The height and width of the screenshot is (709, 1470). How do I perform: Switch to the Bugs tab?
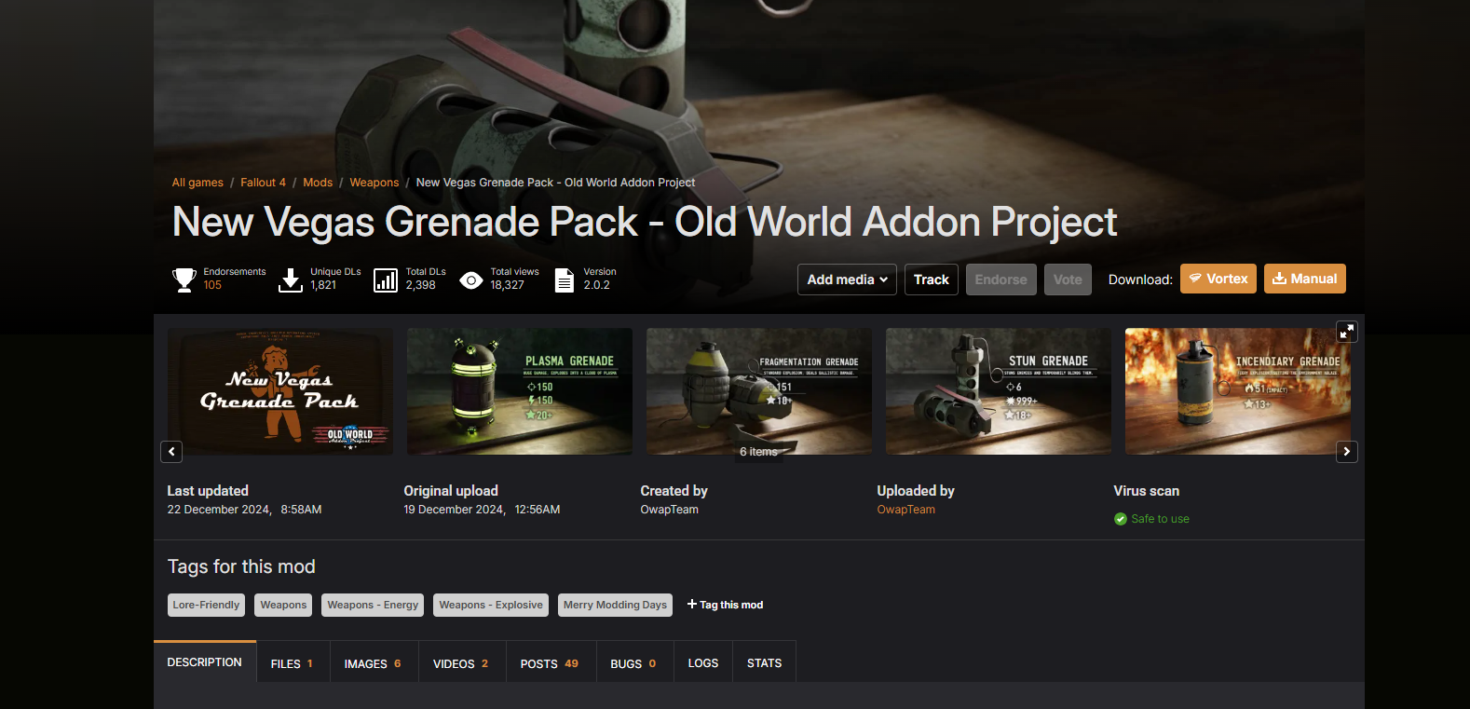[x=633, y=663]
